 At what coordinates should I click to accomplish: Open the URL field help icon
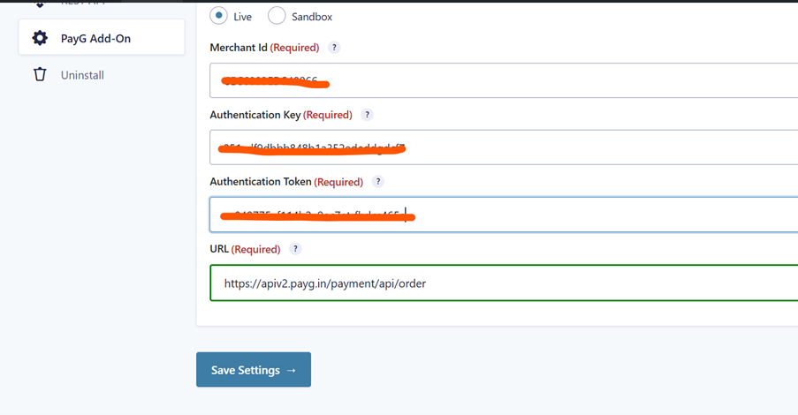[295, 249]
